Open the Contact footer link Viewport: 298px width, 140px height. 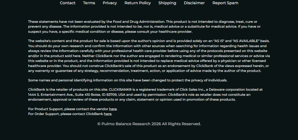[68, 3]
